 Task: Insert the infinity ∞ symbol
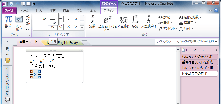pos(45,19)
